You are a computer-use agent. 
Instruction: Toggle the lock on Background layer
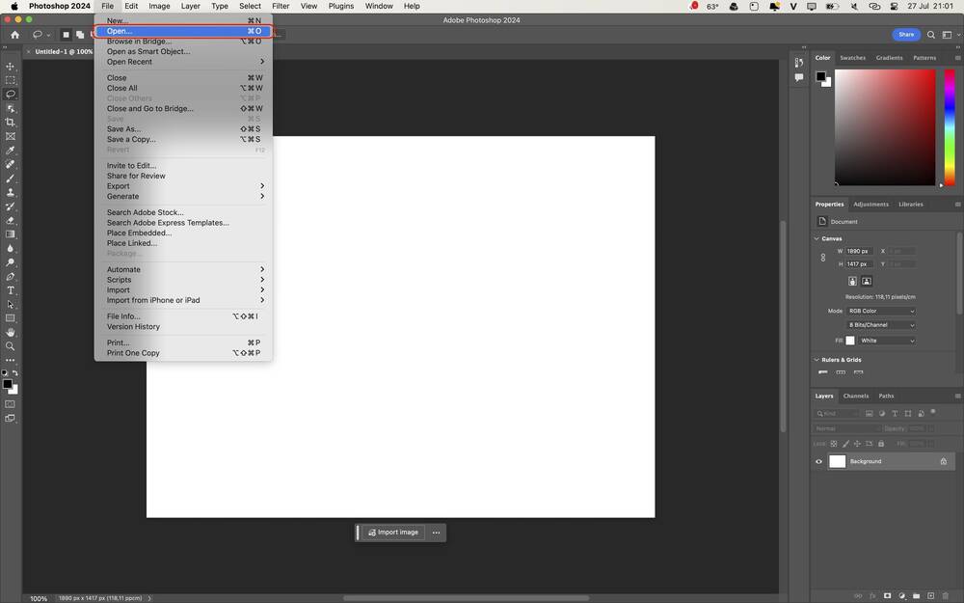pos(944,461)
